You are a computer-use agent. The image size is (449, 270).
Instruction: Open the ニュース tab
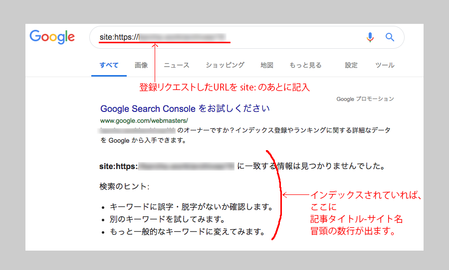177,65
